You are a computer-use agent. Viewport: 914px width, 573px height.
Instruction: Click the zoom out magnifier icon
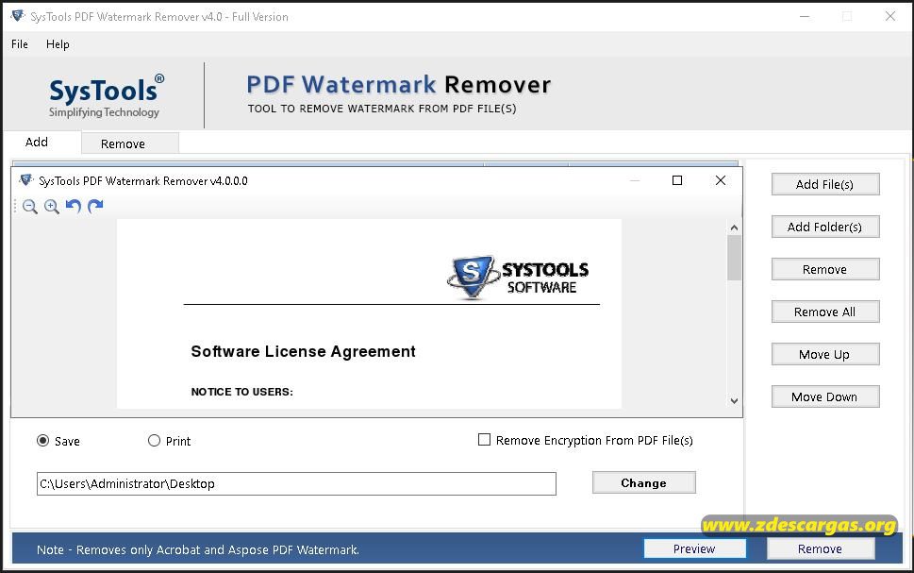coord(30,206)
